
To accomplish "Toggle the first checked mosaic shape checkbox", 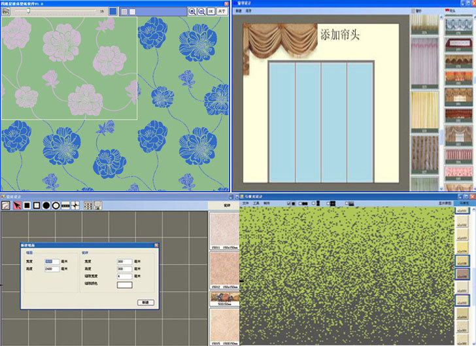I will pos(290,203).
